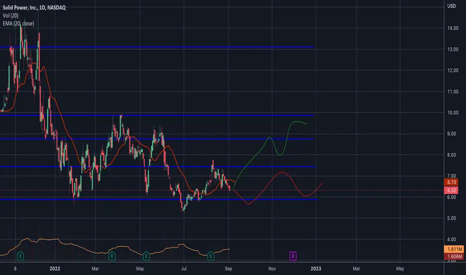
Task: Click the 2023 label on the time axis
Action: coord(315,268)
